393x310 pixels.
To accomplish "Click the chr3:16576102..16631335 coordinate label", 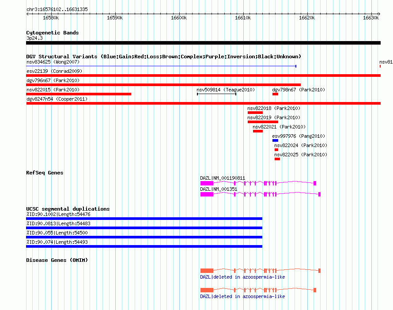I will [x=57, y=9].
